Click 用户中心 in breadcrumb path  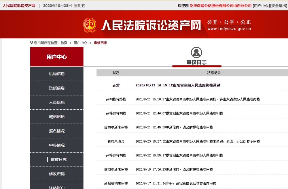pos(80,43)
